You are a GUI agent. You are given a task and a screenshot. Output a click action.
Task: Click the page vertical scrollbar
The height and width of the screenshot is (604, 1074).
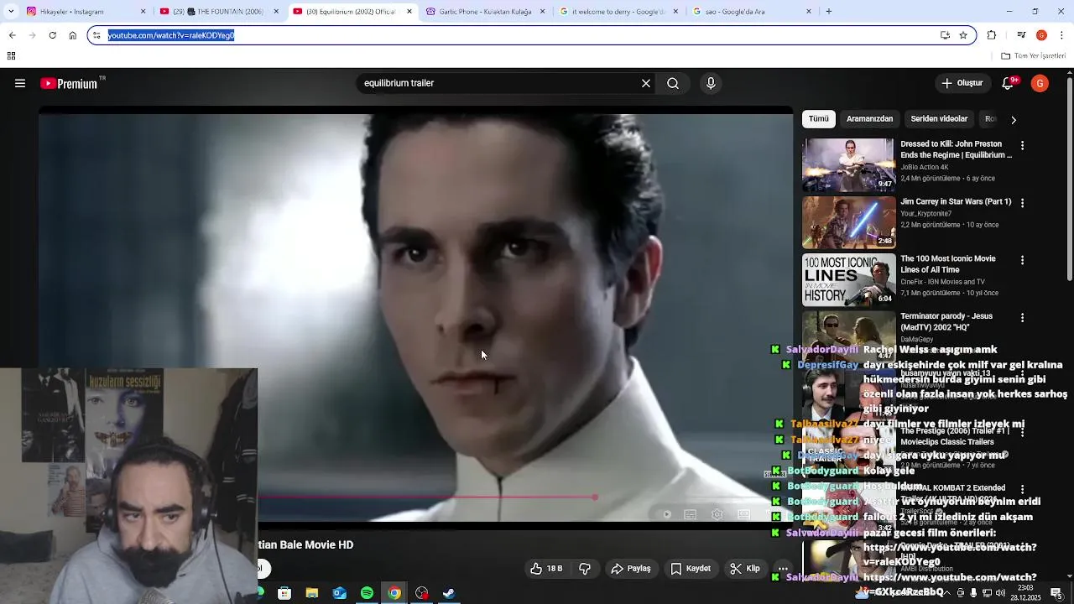(x=1069, y=180)
